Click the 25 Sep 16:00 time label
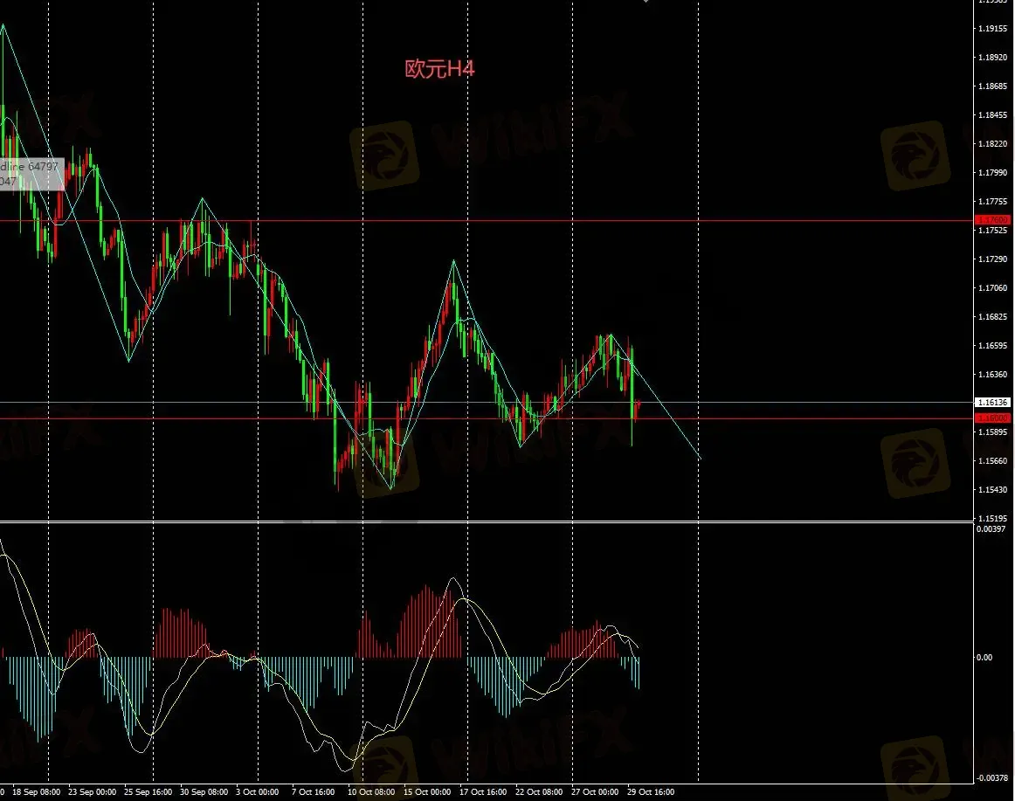Screen dimensions: 1015x801 tap(148, 792)
